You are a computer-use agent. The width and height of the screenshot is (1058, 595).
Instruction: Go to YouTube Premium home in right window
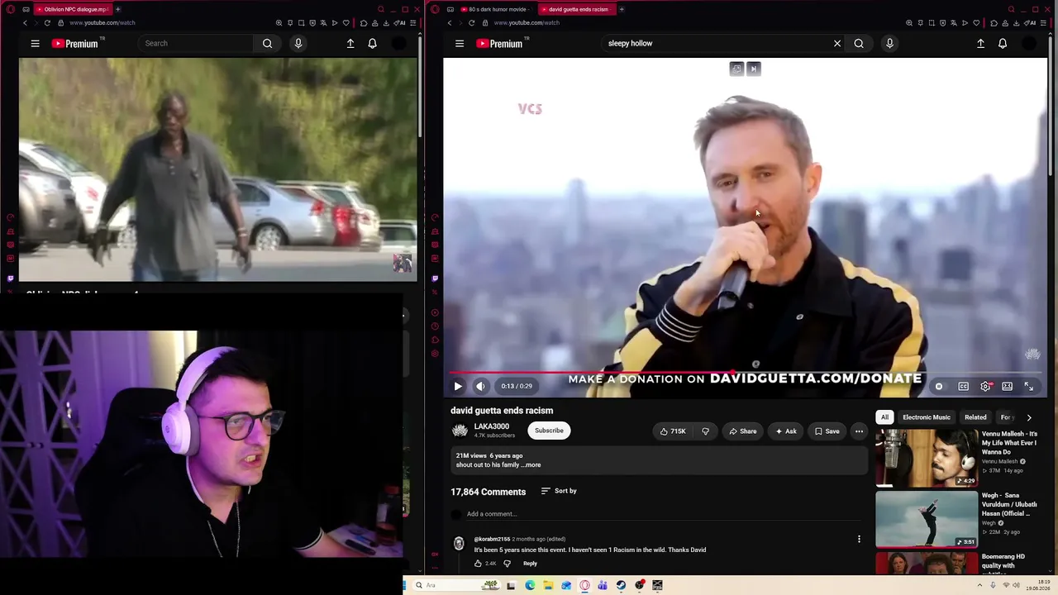pyautogui.click(x=501, y=44)
